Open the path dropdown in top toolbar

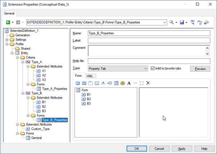[x=164, y=22]
